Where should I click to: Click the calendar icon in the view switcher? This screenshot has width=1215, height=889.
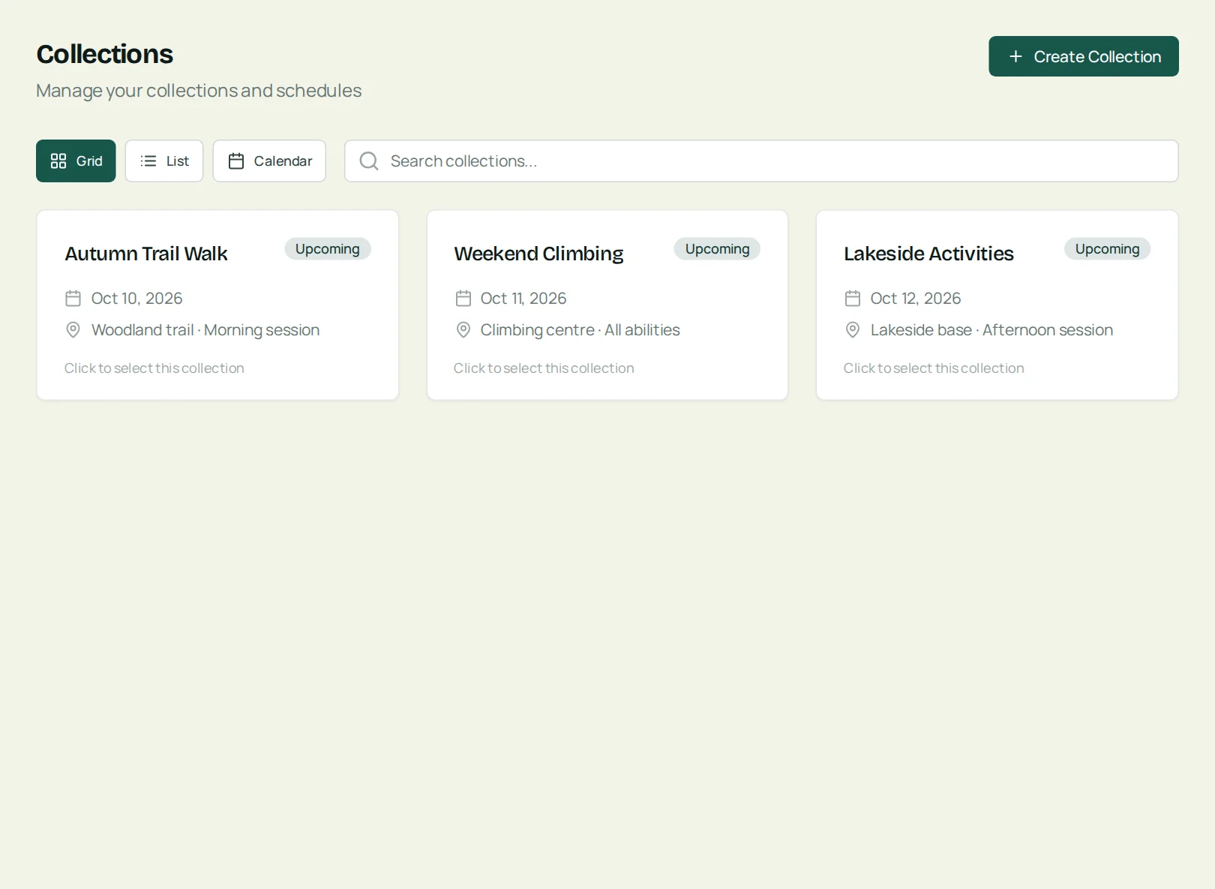tap(236, 161)
